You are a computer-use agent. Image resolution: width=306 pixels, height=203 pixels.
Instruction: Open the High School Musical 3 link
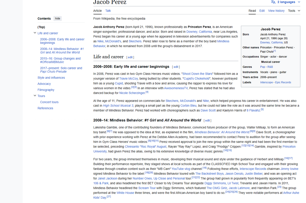pyautogui.click(x=118, y=105)
